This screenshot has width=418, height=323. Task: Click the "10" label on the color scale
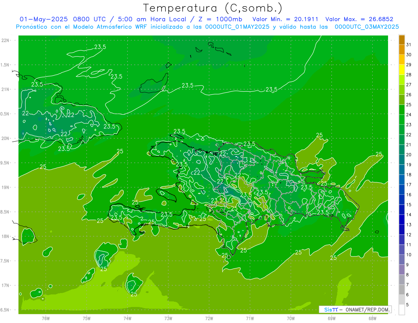pos(409,255)
